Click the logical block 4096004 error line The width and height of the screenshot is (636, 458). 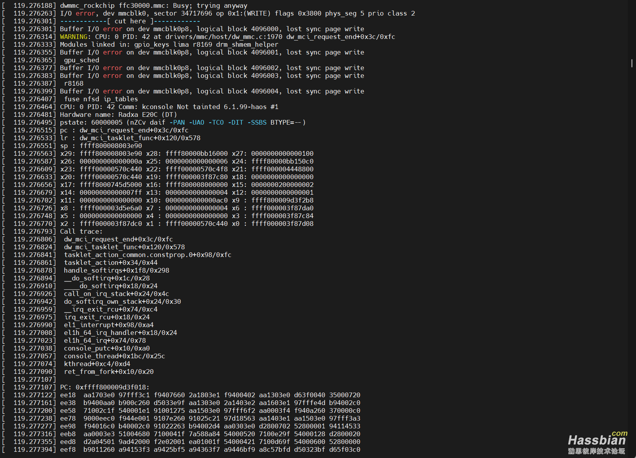[212, 91]
